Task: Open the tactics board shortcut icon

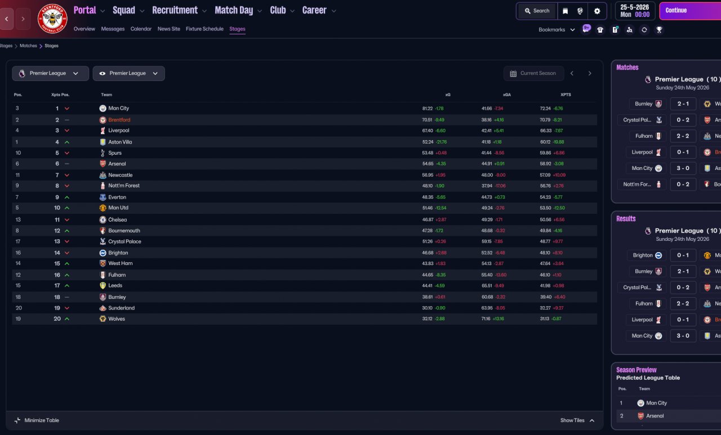Action: pyautogui.click(x=615, y=30)
